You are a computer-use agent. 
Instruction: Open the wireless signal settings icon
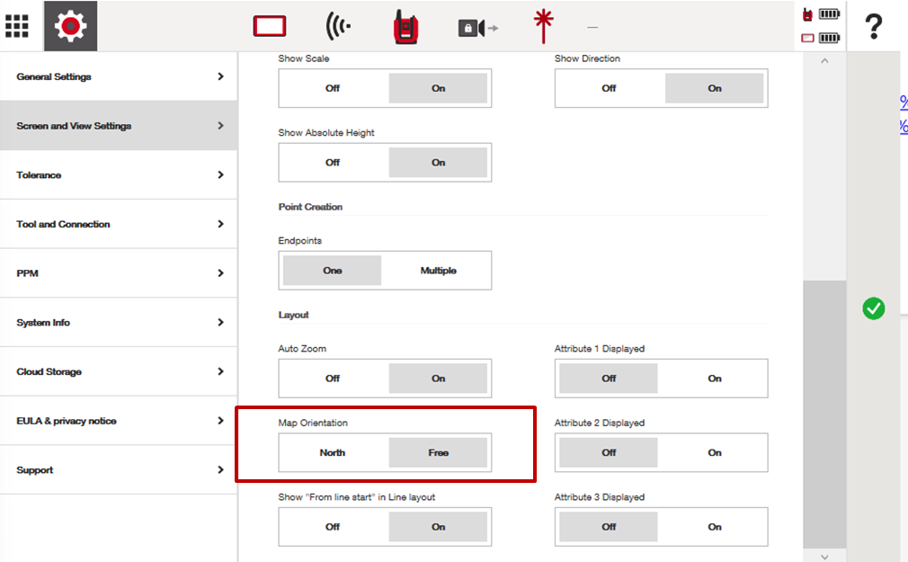(x=336, y=26)
